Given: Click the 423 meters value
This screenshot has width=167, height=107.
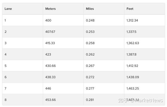Looking at the screenshot, I should (x=48, y=54).
